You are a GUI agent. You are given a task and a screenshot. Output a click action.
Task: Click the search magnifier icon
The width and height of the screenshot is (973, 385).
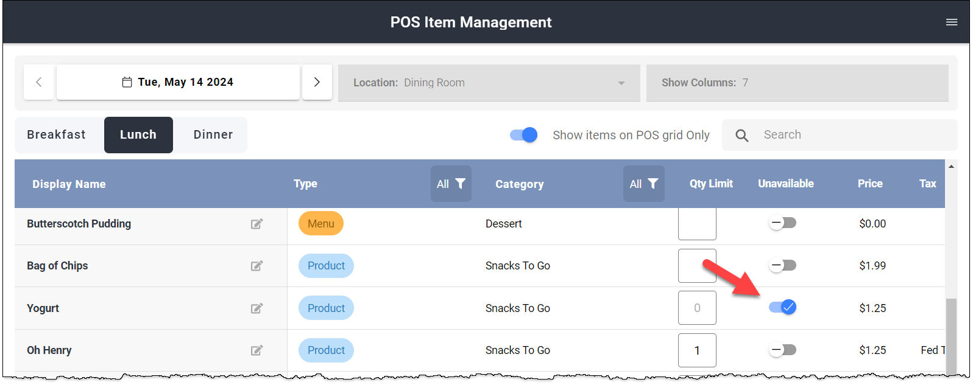click(x=741, y=136)
